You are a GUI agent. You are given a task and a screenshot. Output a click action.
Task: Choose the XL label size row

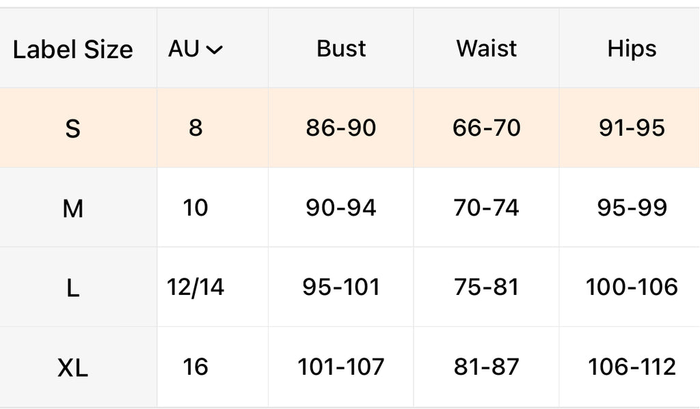pos(72,368)
